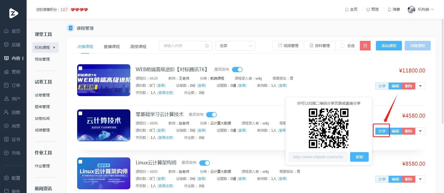
Task: Toggle 是否发布 for 零基础学习云计算技术
Action: click(x=211, y=115)
